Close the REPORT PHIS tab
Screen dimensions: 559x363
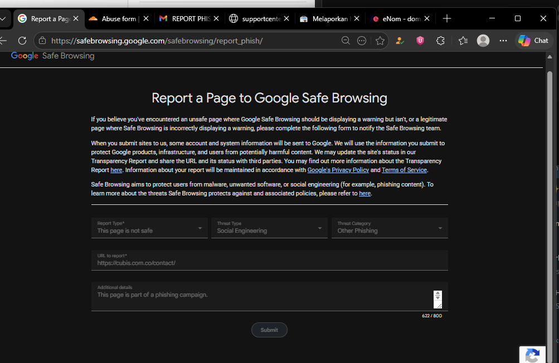click(216, 18)
